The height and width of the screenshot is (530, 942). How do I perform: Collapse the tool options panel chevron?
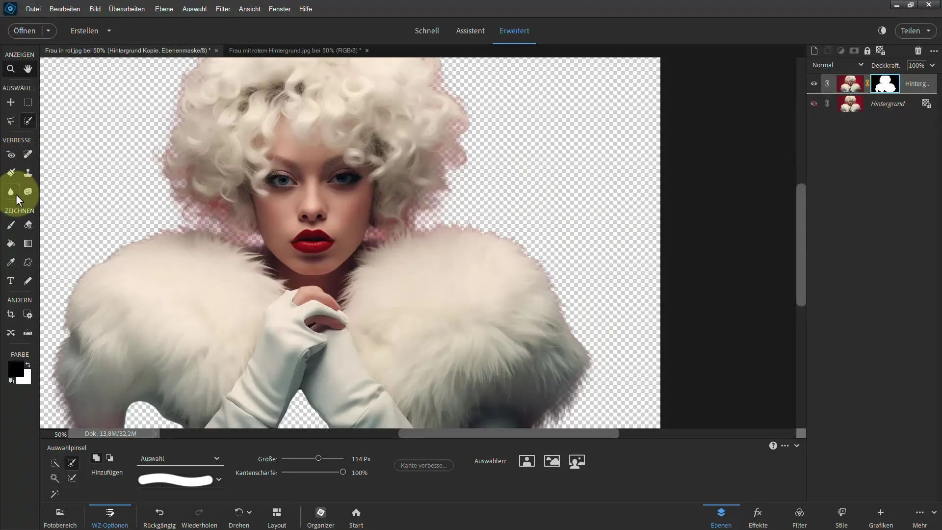[797, 446]
